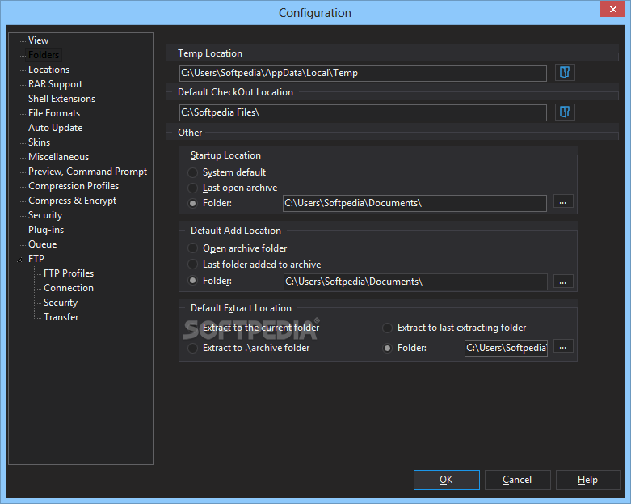
Task: Select Folders in the settings tree
Action: [x=44, y=55]
